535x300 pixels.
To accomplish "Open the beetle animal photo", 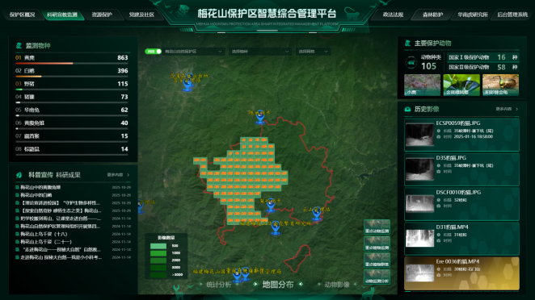I will pos(500,85).
